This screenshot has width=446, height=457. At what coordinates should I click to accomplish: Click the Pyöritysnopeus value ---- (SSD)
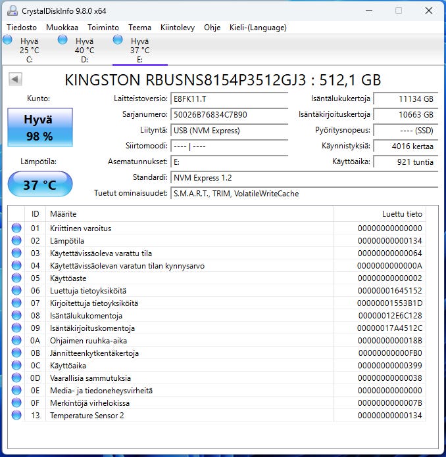[406, 130]
